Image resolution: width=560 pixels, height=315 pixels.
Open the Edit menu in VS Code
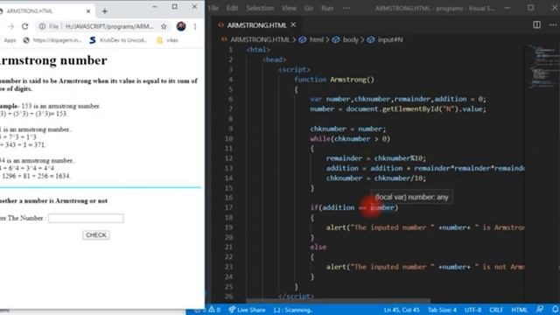[232, 8]
